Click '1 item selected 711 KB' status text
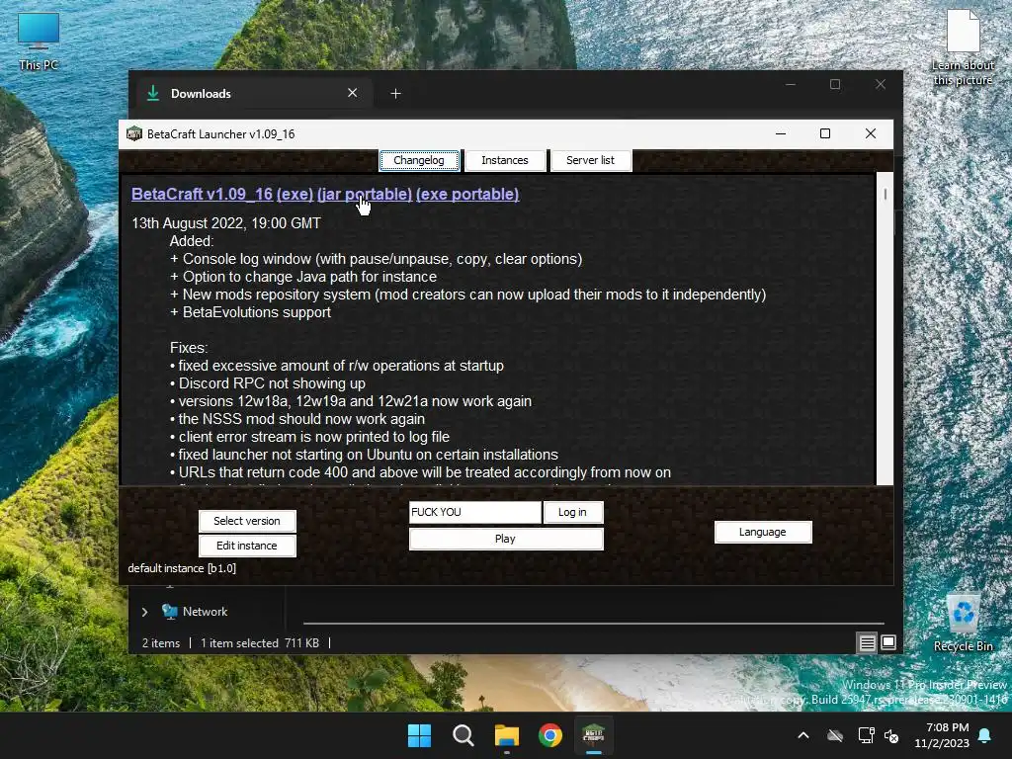 point(260,642)
